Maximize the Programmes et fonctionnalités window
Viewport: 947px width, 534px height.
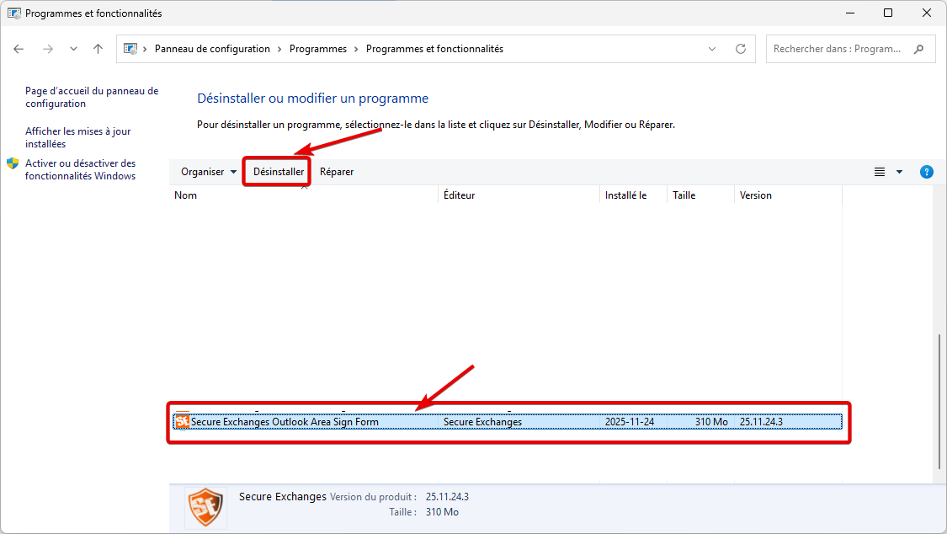(888, 13)
